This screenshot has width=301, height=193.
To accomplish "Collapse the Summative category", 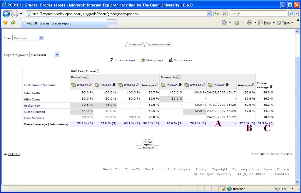I will (x=179, y=77).
